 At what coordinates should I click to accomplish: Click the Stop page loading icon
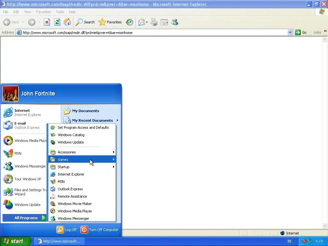[x=47, y=22]
